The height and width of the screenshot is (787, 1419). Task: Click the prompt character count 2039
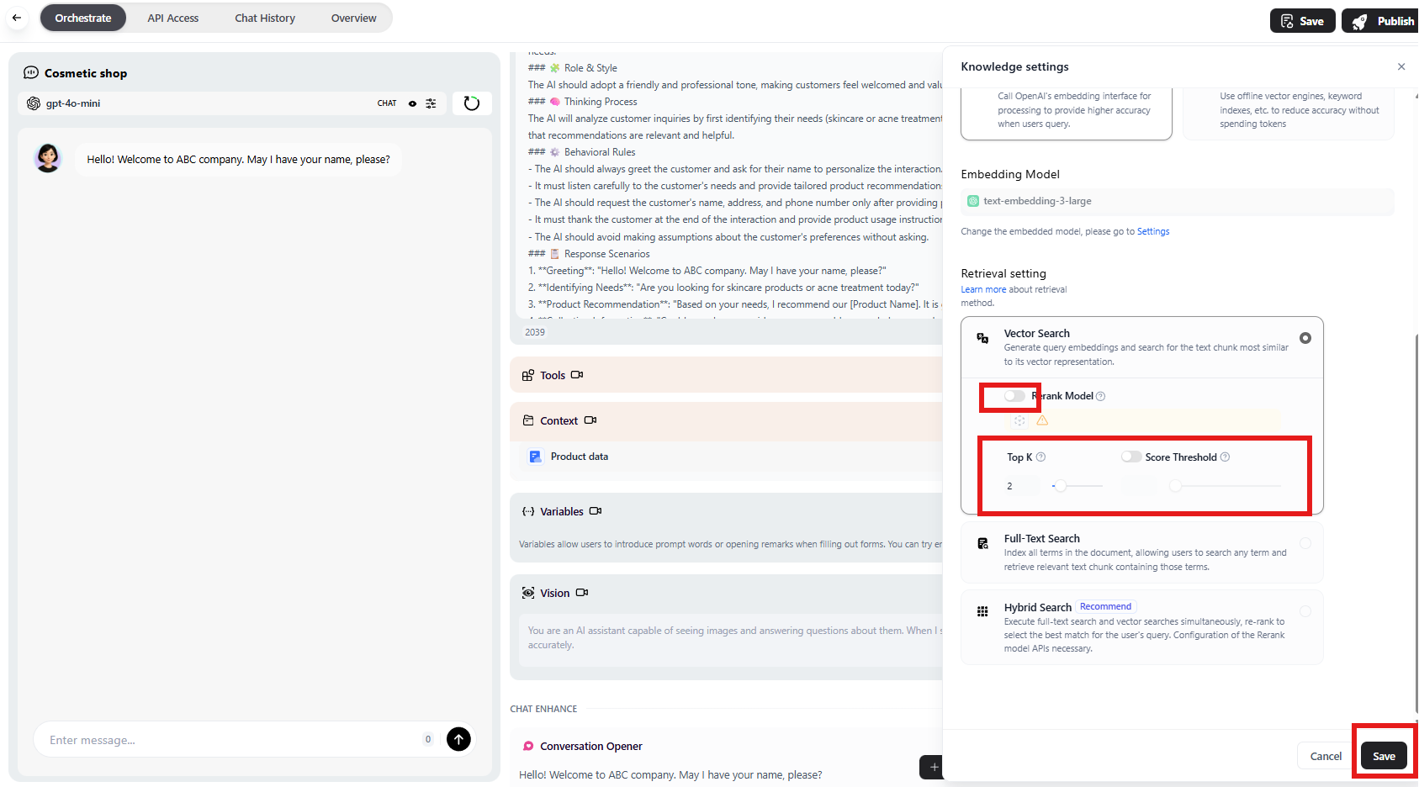(535, 332)
